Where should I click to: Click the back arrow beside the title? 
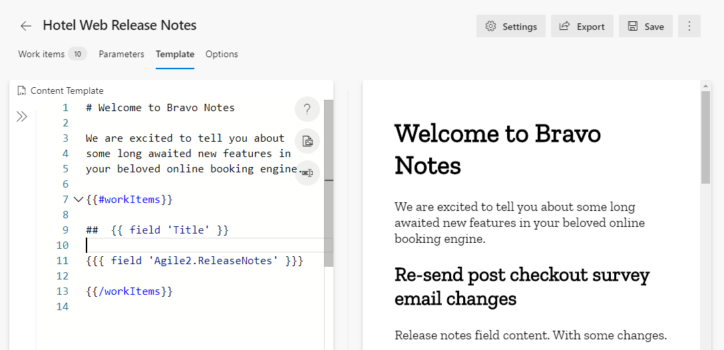(26, 26)
